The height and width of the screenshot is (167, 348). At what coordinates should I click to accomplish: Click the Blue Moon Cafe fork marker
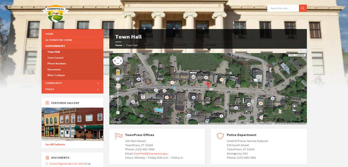click(x=261, y=117)
